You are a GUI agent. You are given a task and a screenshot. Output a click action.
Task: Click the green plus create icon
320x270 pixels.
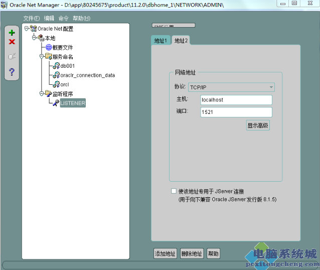(x=12, y=33)
